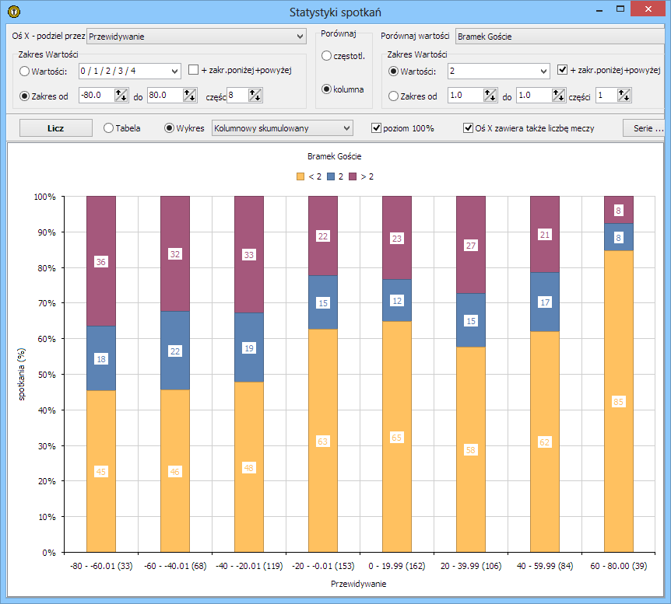Open the Kolumnowy skumulowany chart type dropdown
Screen dimensions: 671x604
click(283, 128)
